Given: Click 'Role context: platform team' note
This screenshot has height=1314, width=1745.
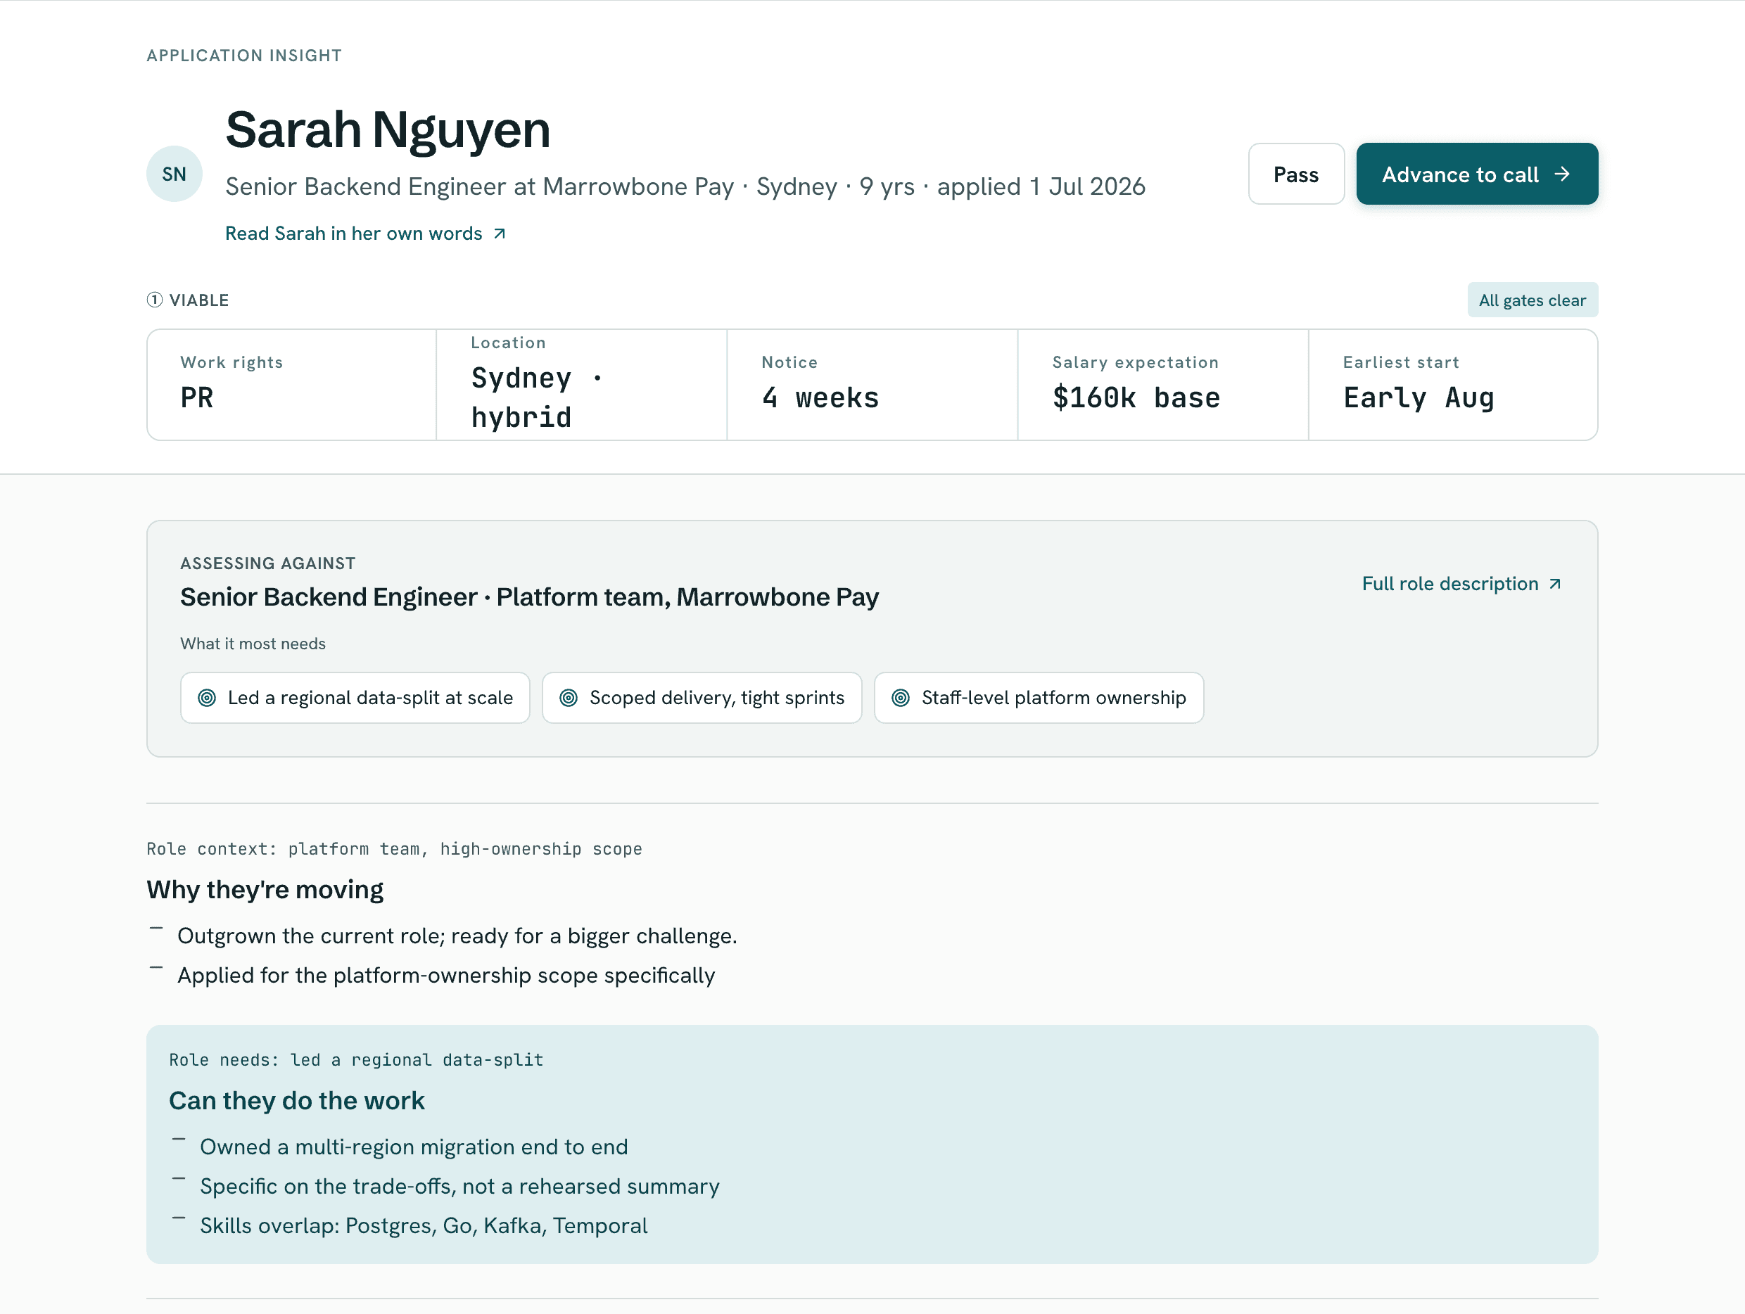Looking at the screenshot, I should (395, 850).
